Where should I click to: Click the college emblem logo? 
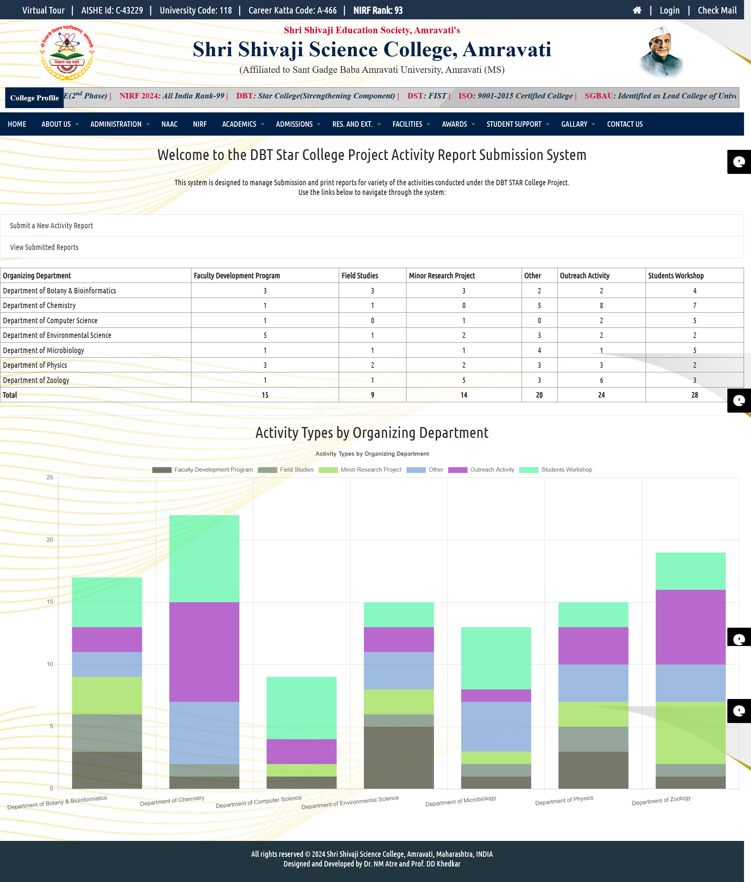[67, 53]
